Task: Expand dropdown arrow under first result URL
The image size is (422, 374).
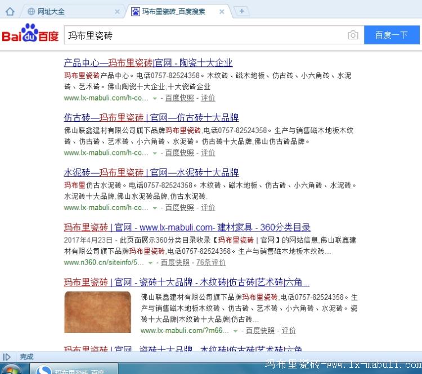Action: tap(155, 98)
